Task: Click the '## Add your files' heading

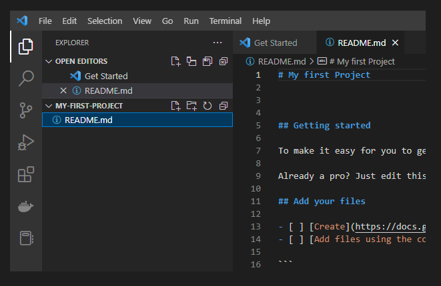Action: (x=322, y=201)
